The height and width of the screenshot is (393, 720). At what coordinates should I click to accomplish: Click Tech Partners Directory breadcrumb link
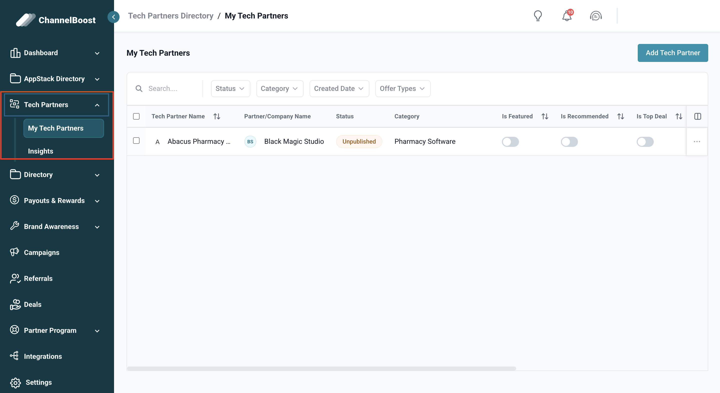171,16
